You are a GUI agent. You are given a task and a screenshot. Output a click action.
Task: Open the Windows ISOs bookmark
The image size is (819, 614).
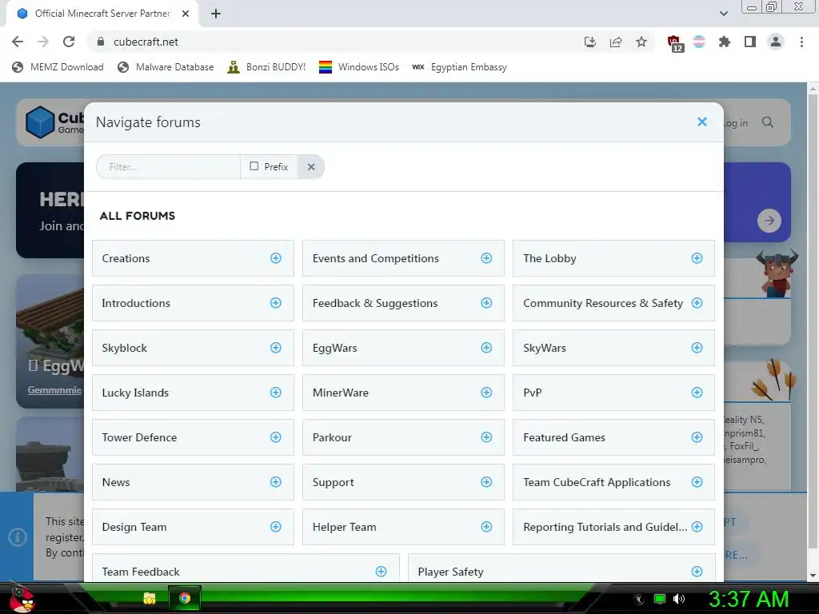click(359, 67)
